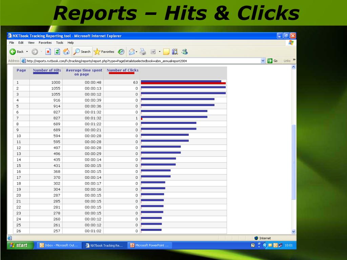Click the time '00:00:17' for page 18

93,183
